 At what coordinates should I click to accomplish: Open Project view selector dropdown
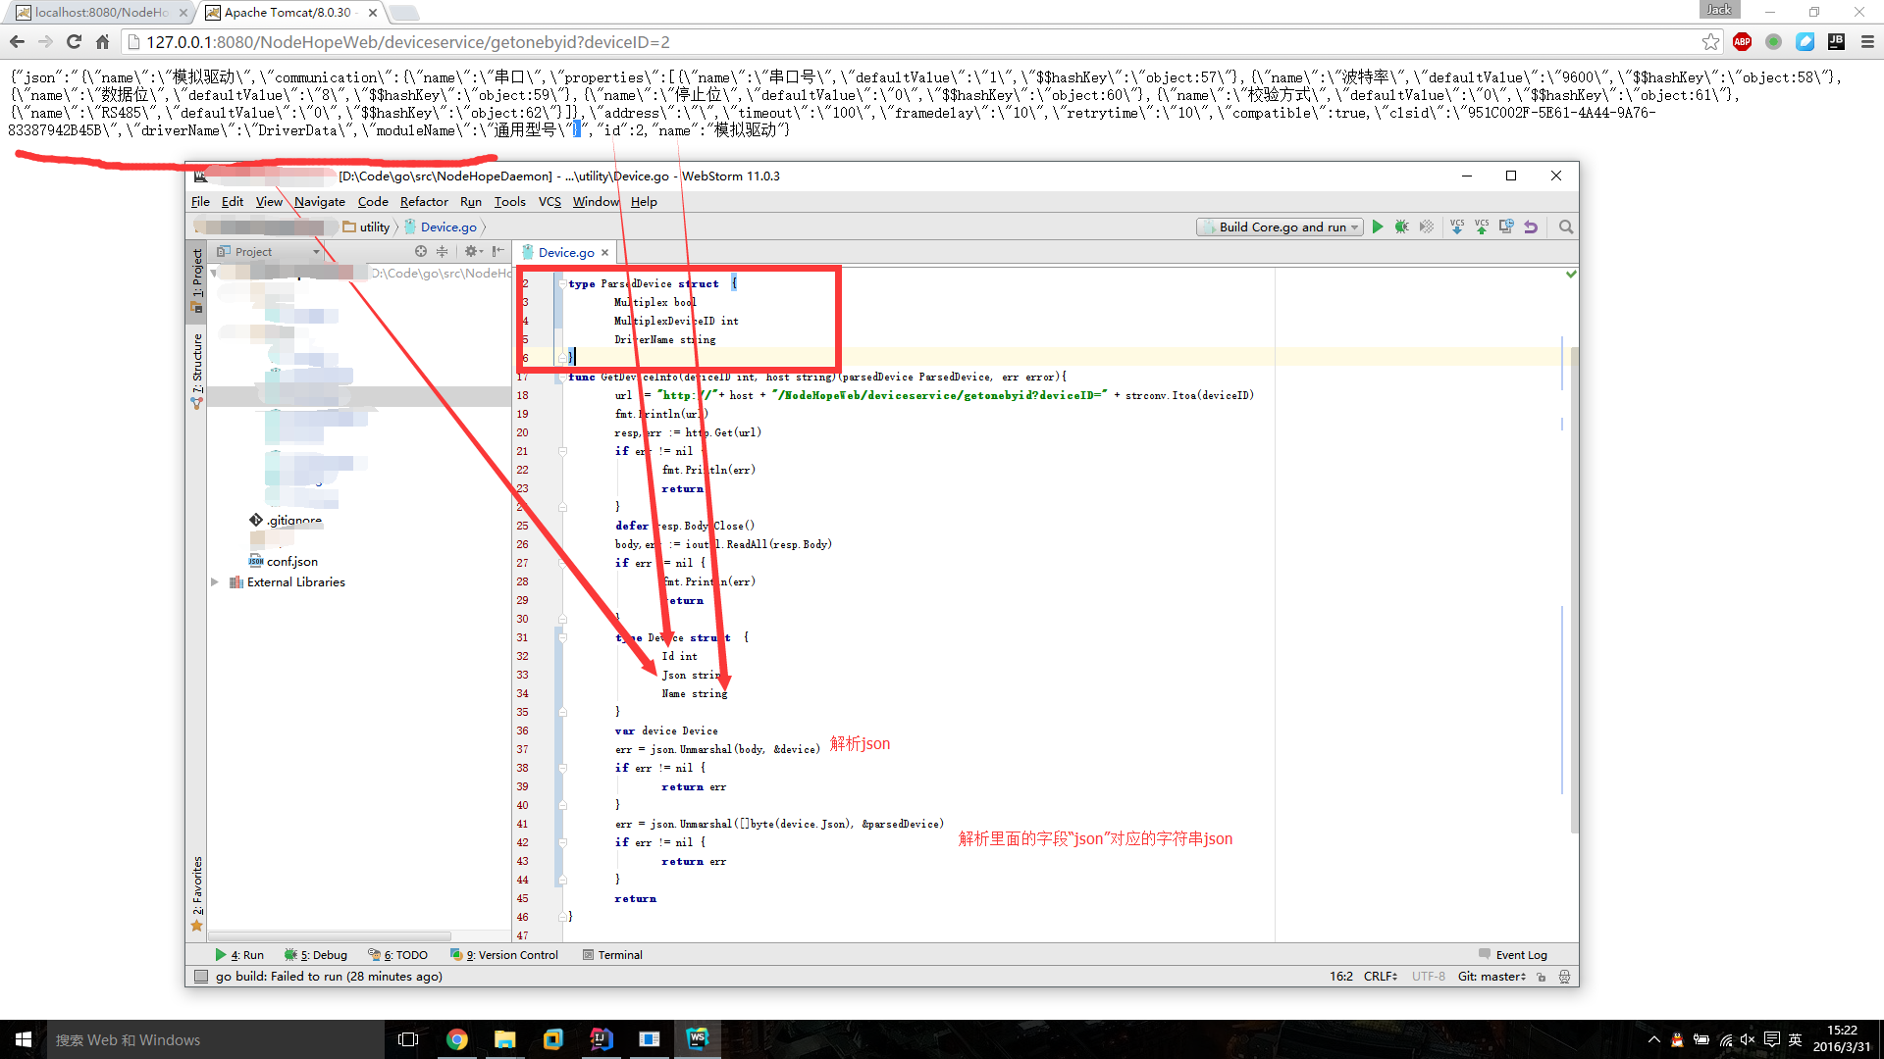point(316,252)
